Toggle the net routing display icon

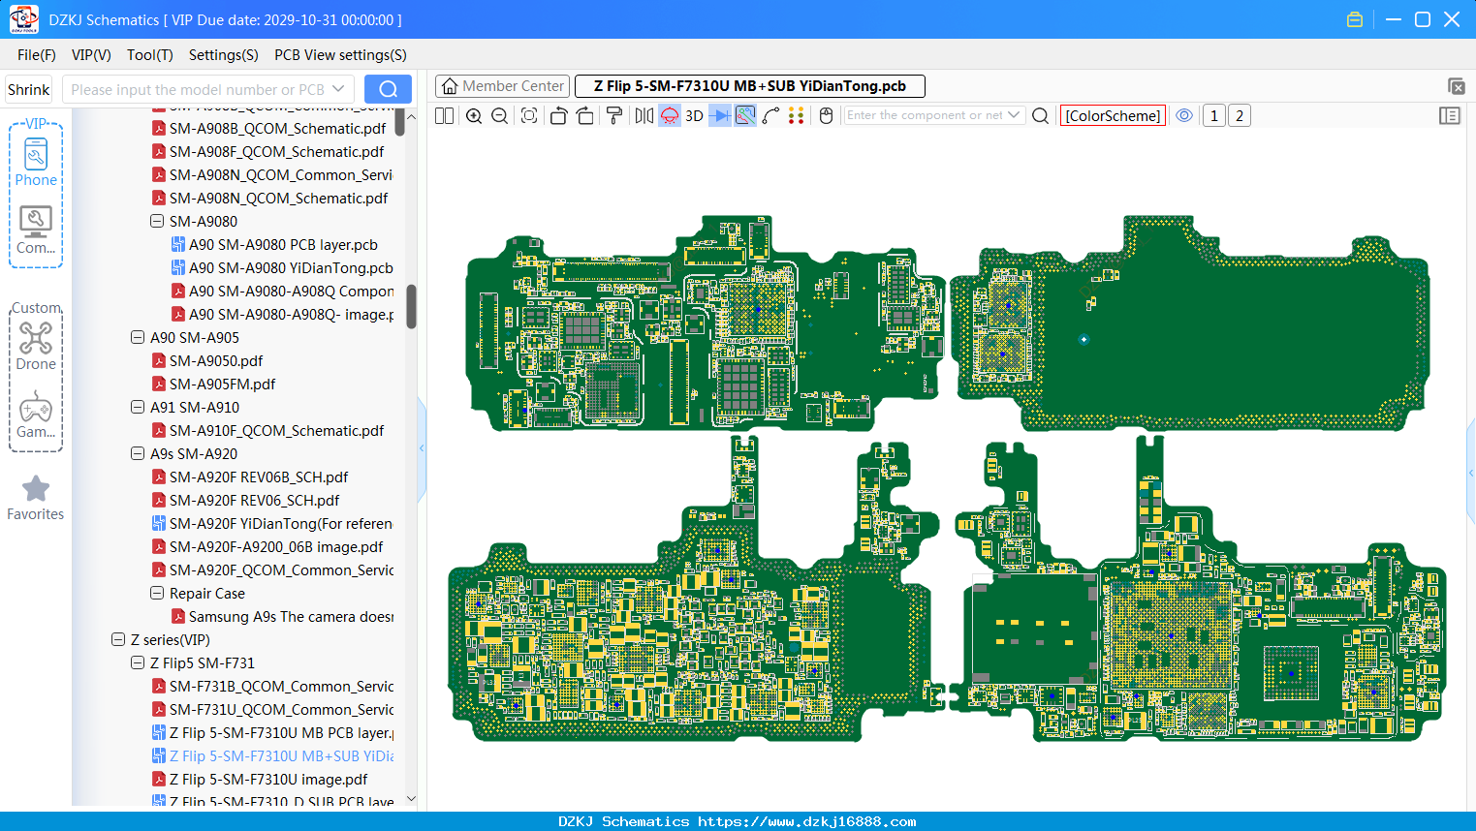[745, 115]
